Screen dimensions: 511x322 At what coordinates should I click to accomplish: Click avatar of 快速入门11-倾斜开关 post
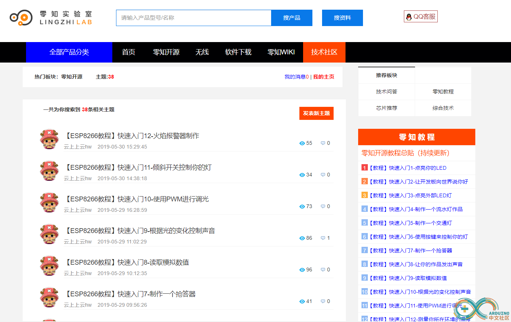tap(49, 171)
